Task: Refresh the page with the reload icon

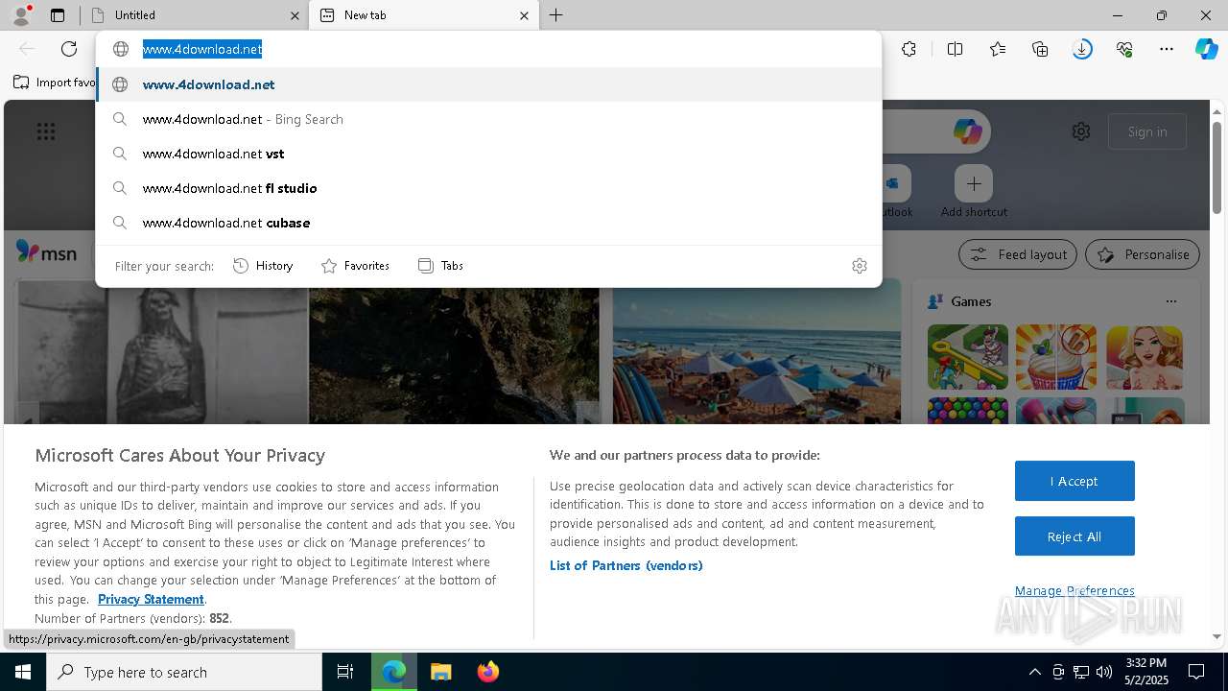Action: pyautogui.click(x=69, y=49)
